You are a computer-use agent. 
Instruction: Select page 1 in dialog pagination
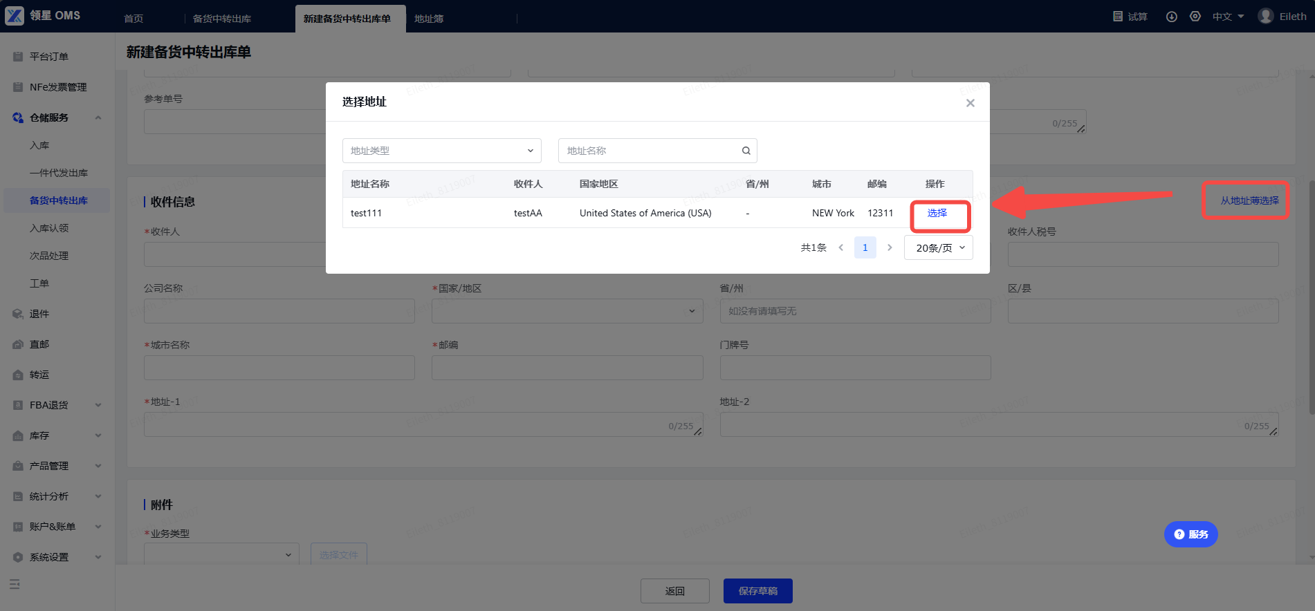point(865,247)
